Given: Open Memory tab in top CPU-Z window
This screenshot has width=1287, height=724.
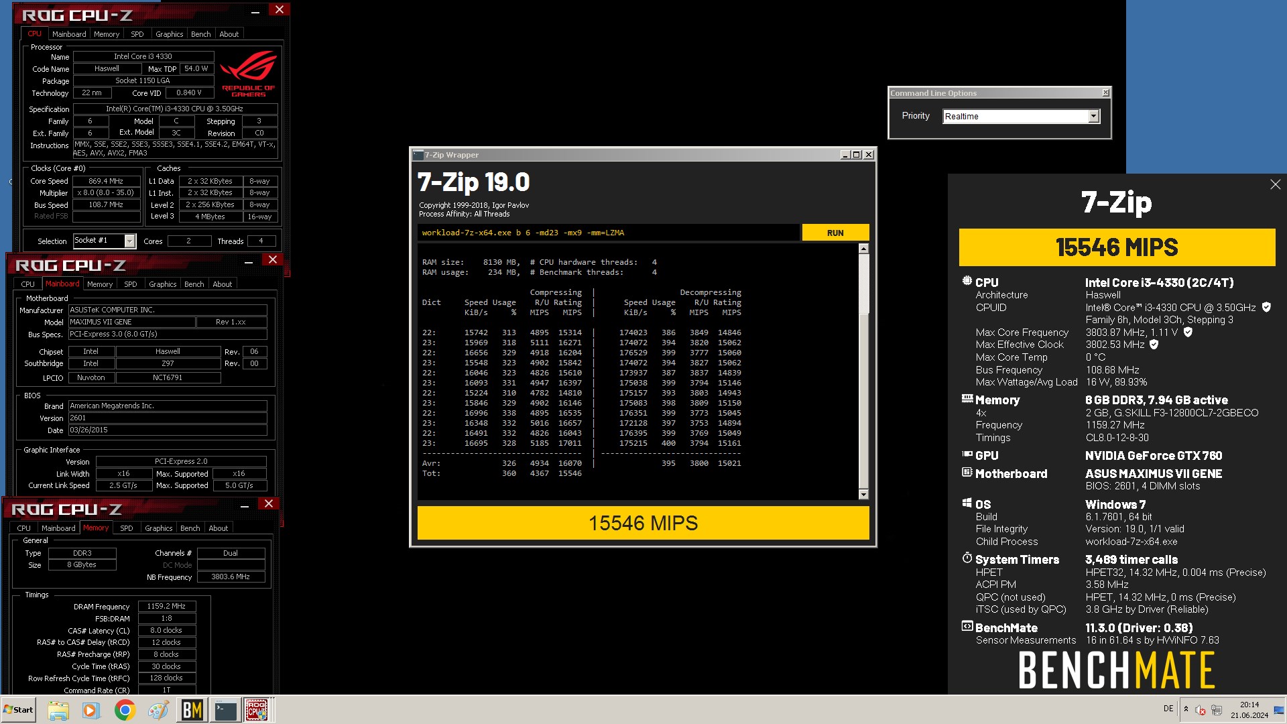Looking at the screenshot, I should pos(107,34).
